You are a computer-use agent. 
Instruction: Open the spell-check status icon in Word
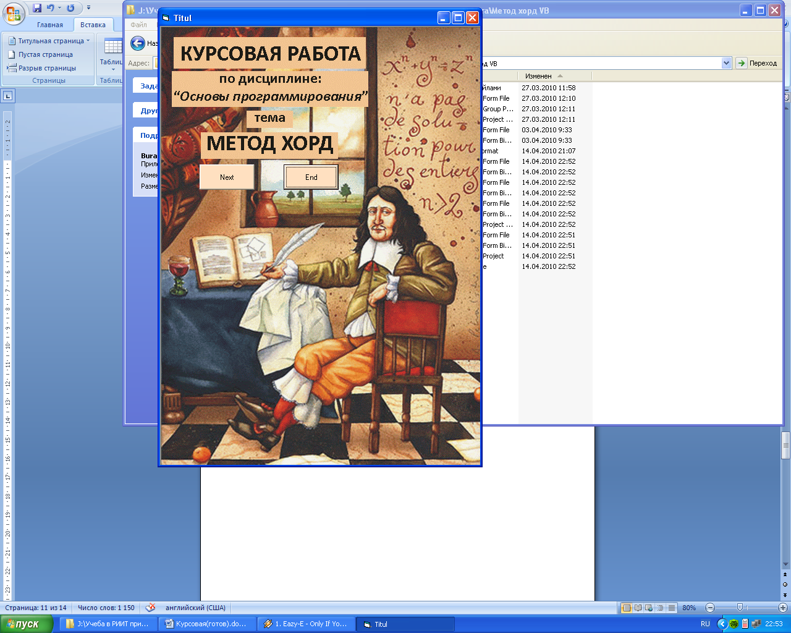click(150, 608)
